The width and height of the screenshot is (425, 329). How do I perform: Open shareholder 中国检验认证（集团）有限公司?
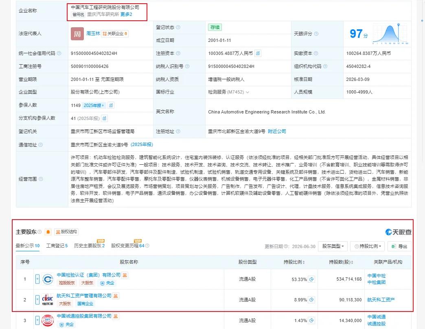(x=89, y=275)
